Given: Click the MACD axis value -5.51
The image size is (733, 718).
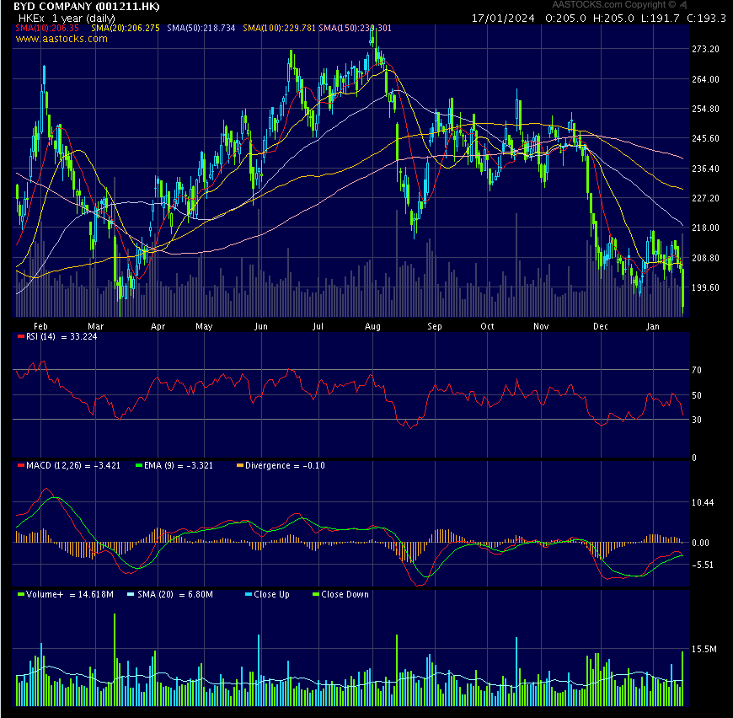Looking at the screenshot, I should [703, 565].
